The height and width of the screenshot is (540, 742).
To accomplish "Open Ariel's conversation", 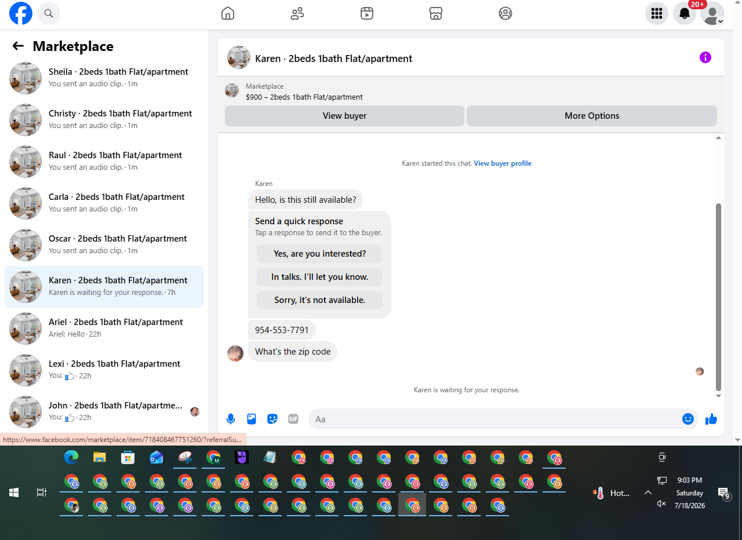I will pyautogui.click(x=104, y=329).
